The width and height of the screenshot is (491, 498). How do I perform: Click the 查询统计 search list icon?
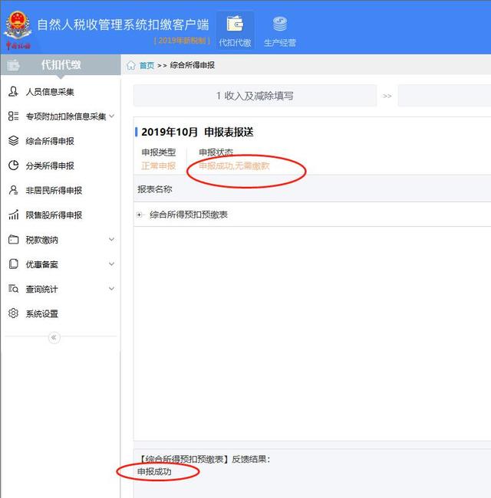click(13, 288)
